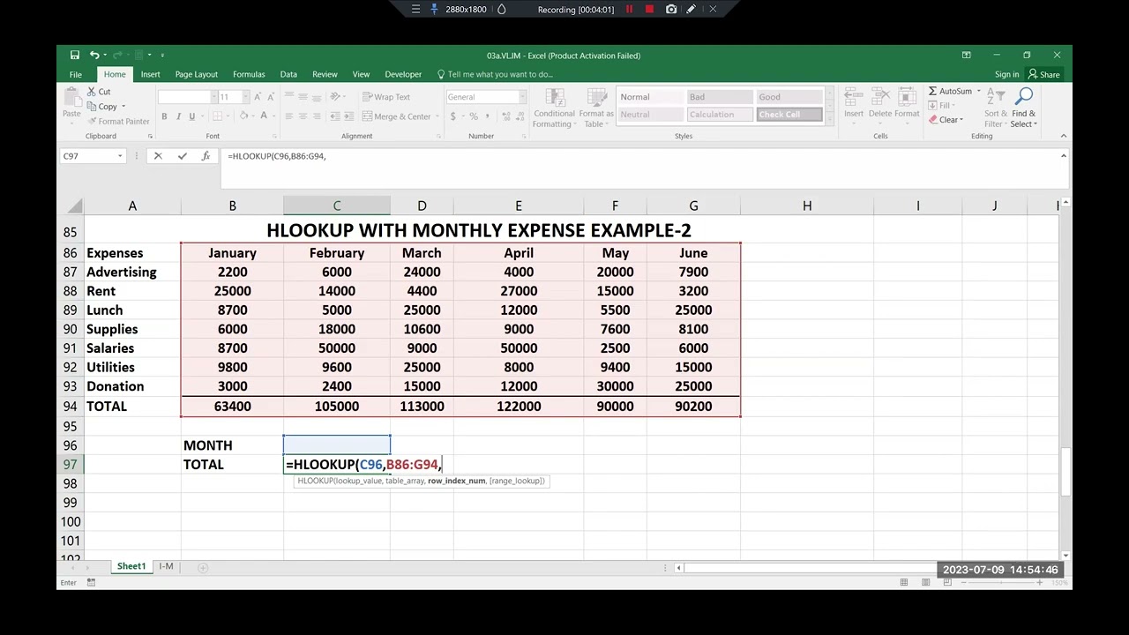Image resolution: width=1129 pixels, height=635 pixels.
Task: Click the recorder camera snapshot icon
Action: [x=671, y=9]
